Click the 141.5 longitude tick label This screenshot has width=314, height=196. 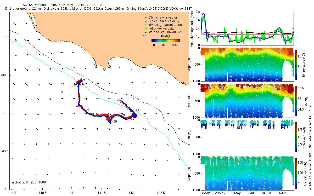click(102, 193)
